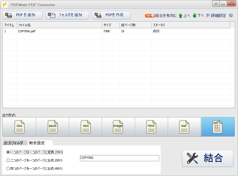Click the COPYING output filename field
Image resolution: width=238 pixels, height=176 pixels.
120,158
